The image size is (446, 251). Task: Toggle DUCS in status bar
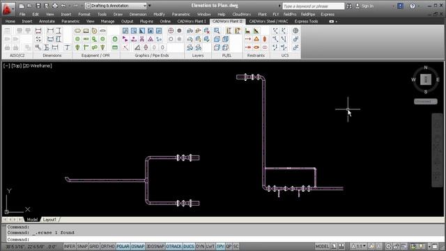pyautogui.click(x=189, y=246)
